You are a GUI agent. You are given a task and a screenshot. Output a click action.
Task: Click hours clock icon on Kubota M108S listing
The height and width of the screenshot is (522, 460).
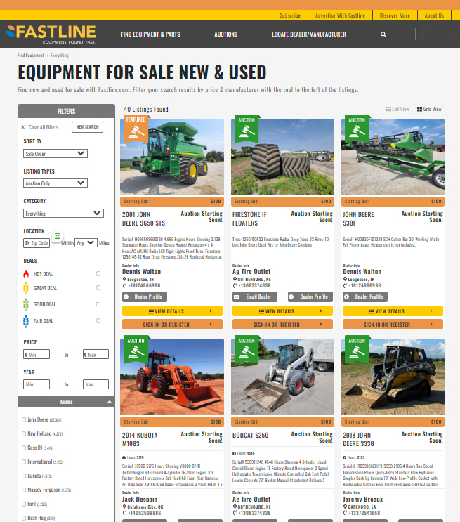[x=124, y=457]
